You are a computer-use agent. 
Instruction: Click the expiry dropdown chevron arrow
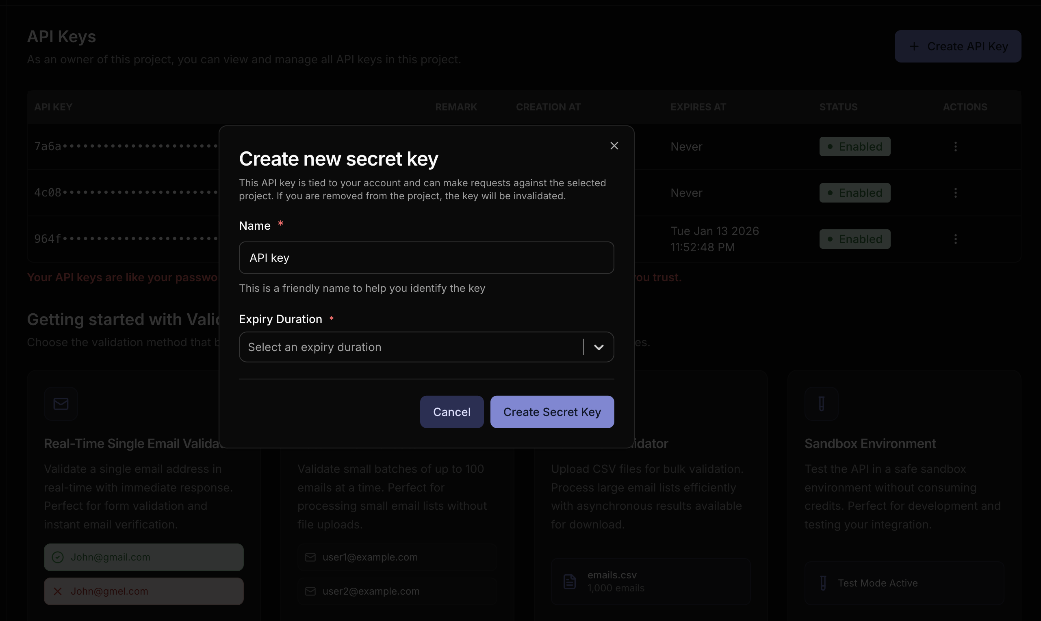click(599, 347)
